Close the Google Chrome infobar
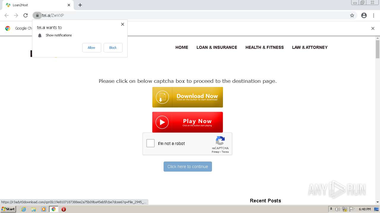This screenshot has height=213, width=380. [373, 28]
